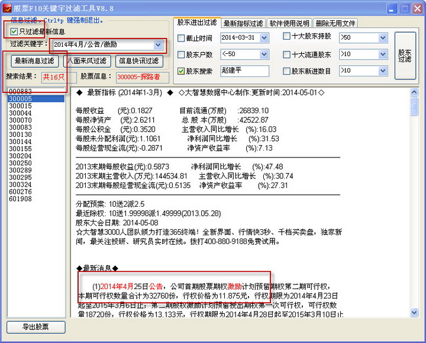Select the 删除无用文件 tab
Screen dimensions: 426x343
335,23
